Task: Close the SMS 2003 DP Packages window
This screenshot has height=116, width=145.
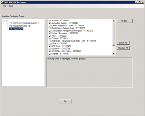Action: click(x=142, y=2)
